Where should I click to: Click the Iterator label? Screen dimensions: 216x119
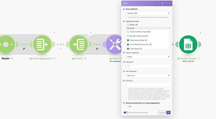pos(79,58)
